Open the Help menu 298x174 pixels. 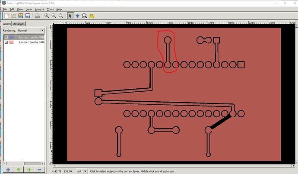pos(59,9)
